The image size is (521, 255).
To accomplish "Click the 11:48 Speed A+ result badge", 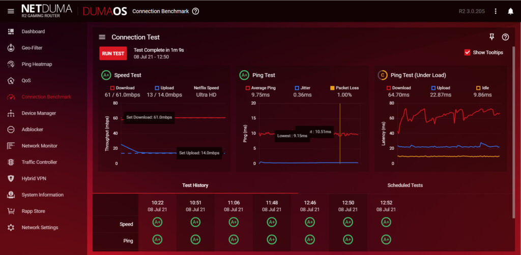I will [x=272, y=222].
